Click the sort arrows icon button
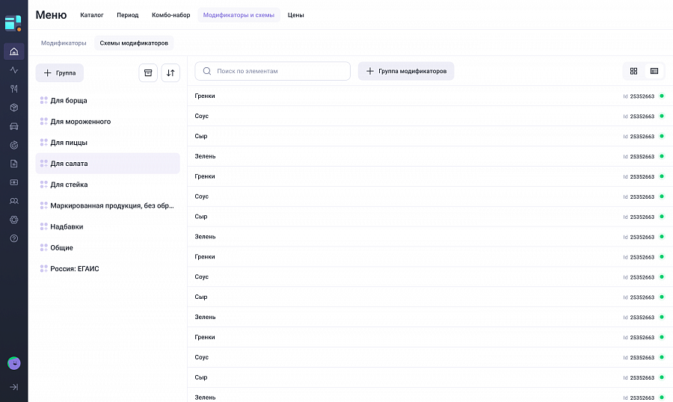This screenshot has width=673, height=402. [x=170, y=73]
